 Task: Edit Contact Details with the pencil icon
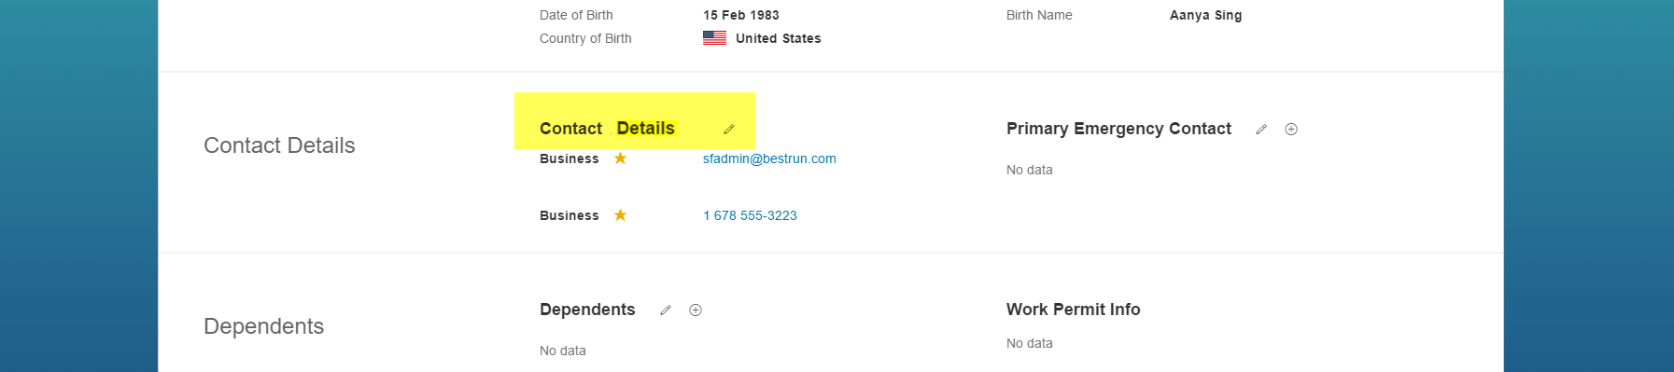pos(729,130)
